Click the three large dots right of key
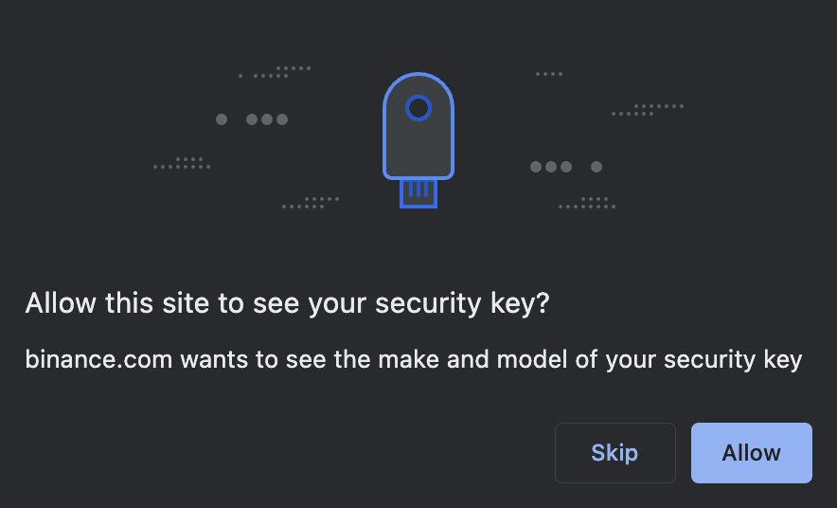This screenshot has width=837, height=508. pyautogui.click(x=551, y=167)
